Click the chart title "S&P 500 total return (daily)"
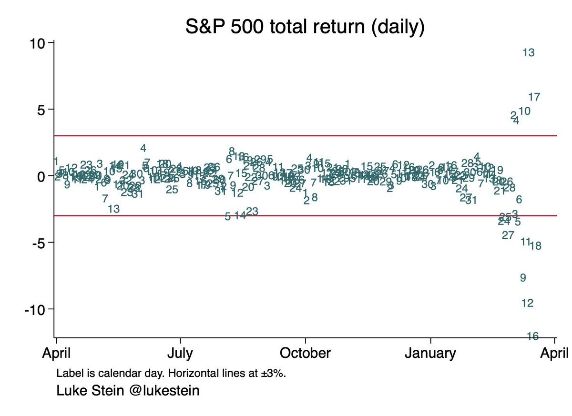This screenshot has height=416, width=572. [305, 28]
